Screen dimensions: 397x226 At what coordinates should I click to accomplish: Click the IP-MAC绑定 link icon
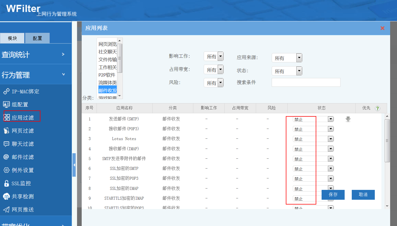pos(6,91)
